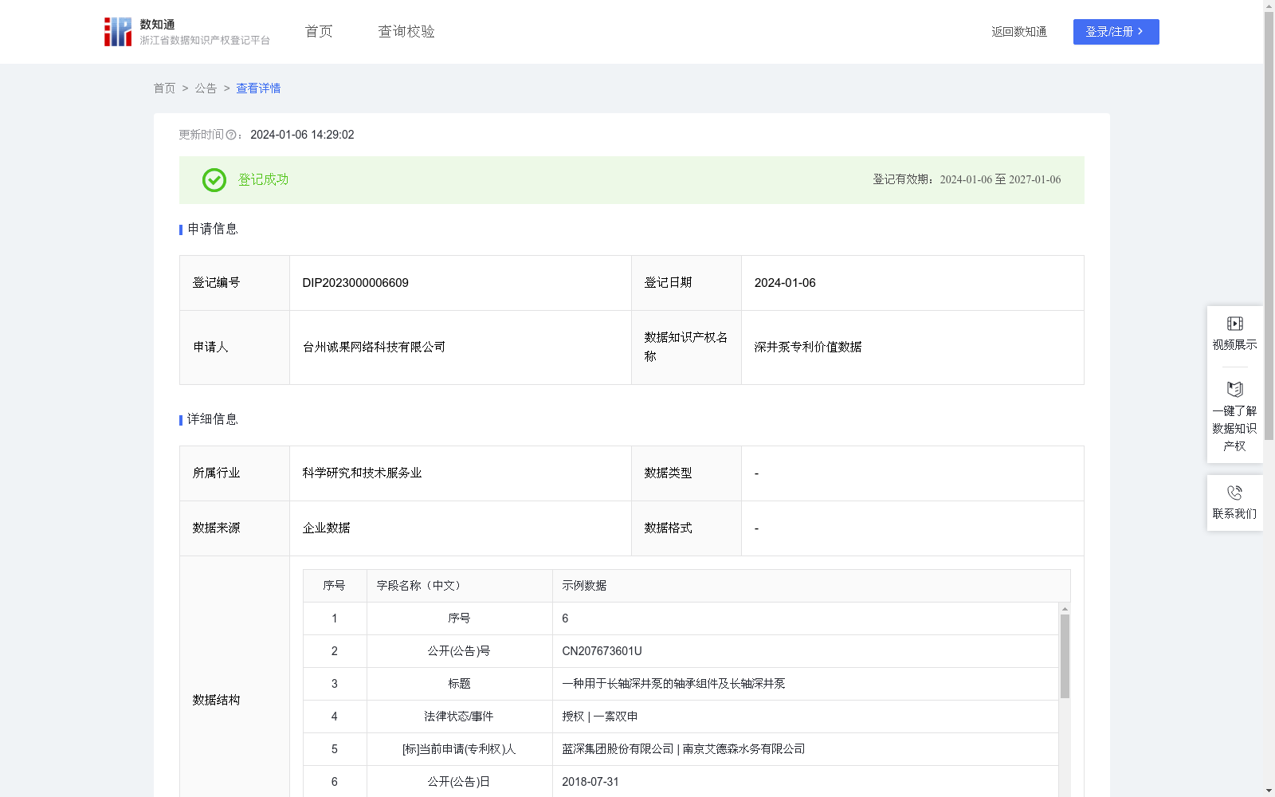Image resolution: width=1275 pixels, height=797 pixels.
Task: Click the 数知通 logo icon
Action: pos(118,32)
